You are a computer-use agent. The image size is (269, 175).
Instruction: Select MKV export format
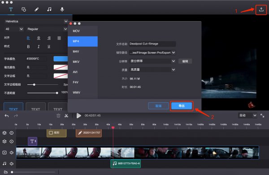point(82,61)
